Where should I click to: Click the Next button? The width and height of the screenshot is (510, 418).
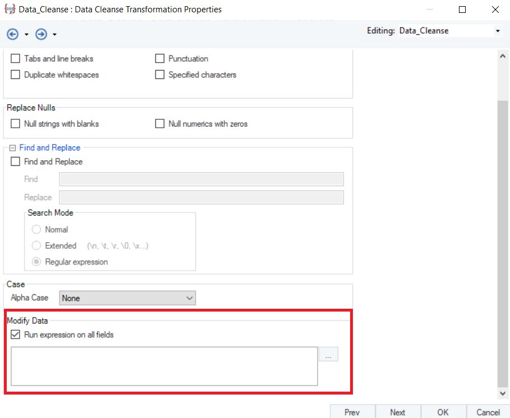(x=397, y=412)
